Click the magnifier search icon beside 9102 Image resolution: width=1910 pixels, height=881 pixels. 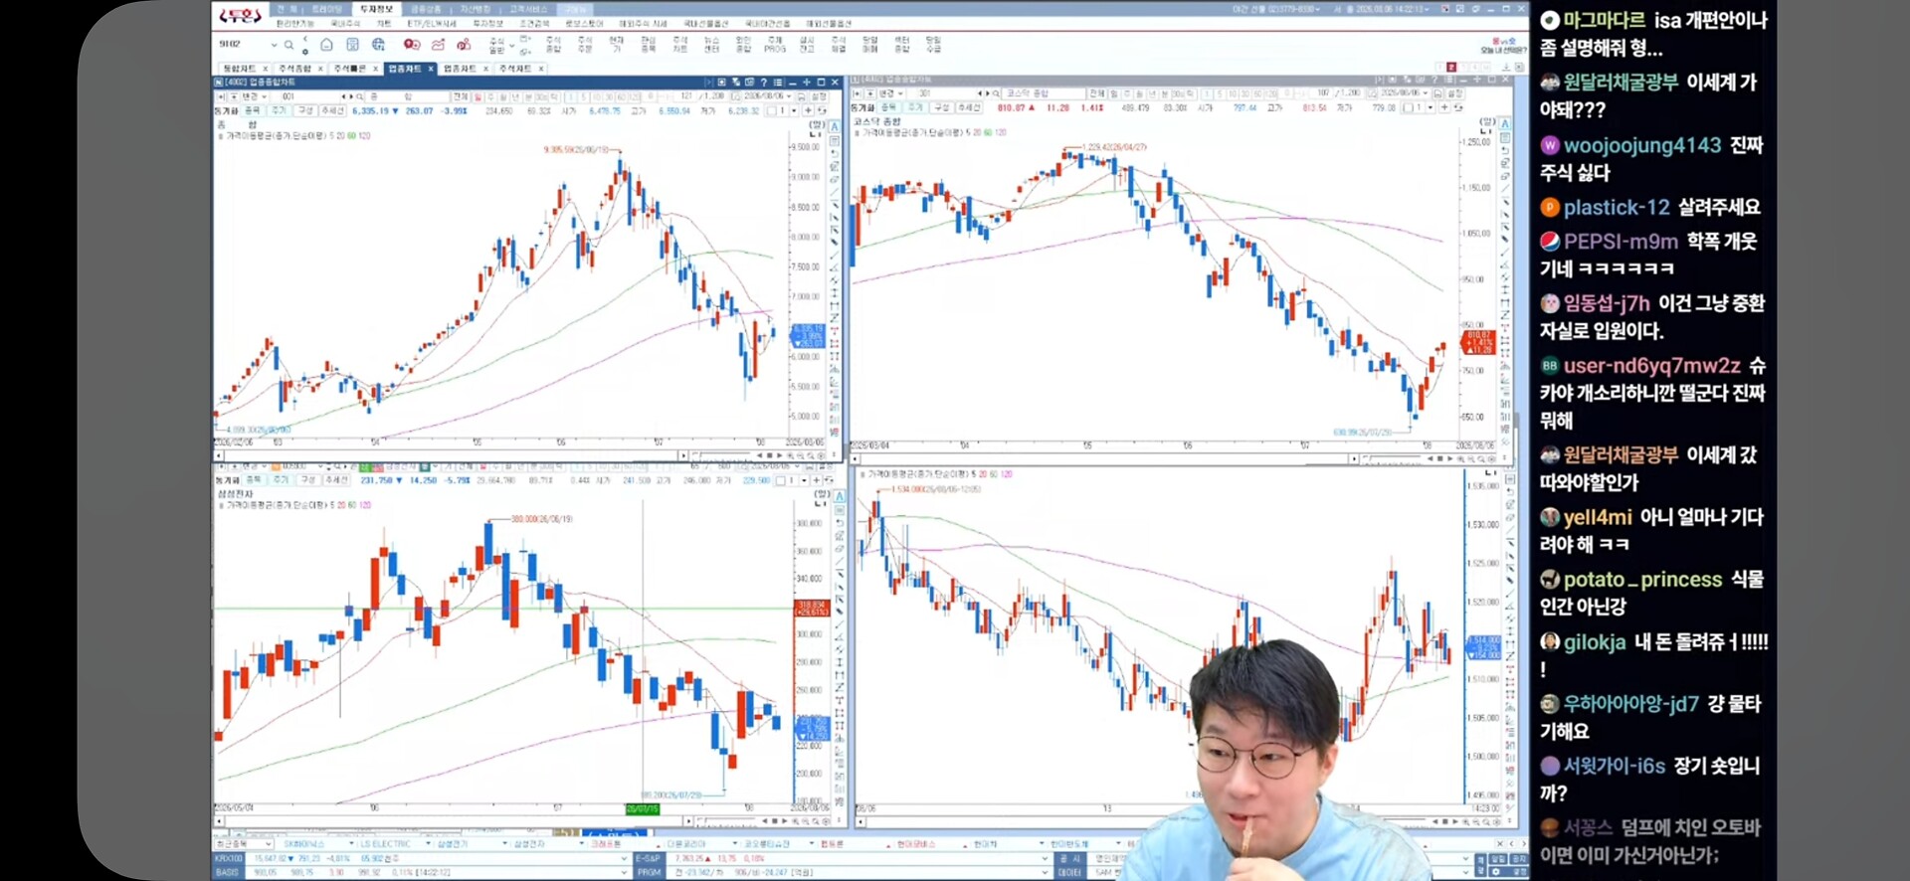pos(288,45)
